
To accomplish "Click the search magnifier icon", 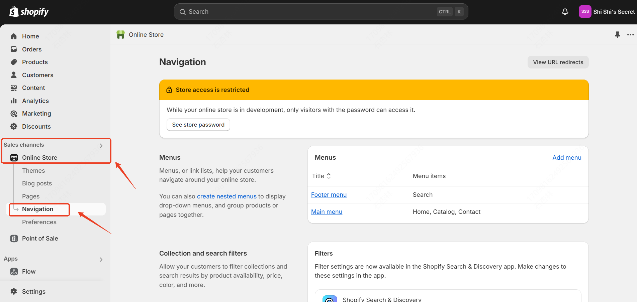I will click(x=183, y=12).
